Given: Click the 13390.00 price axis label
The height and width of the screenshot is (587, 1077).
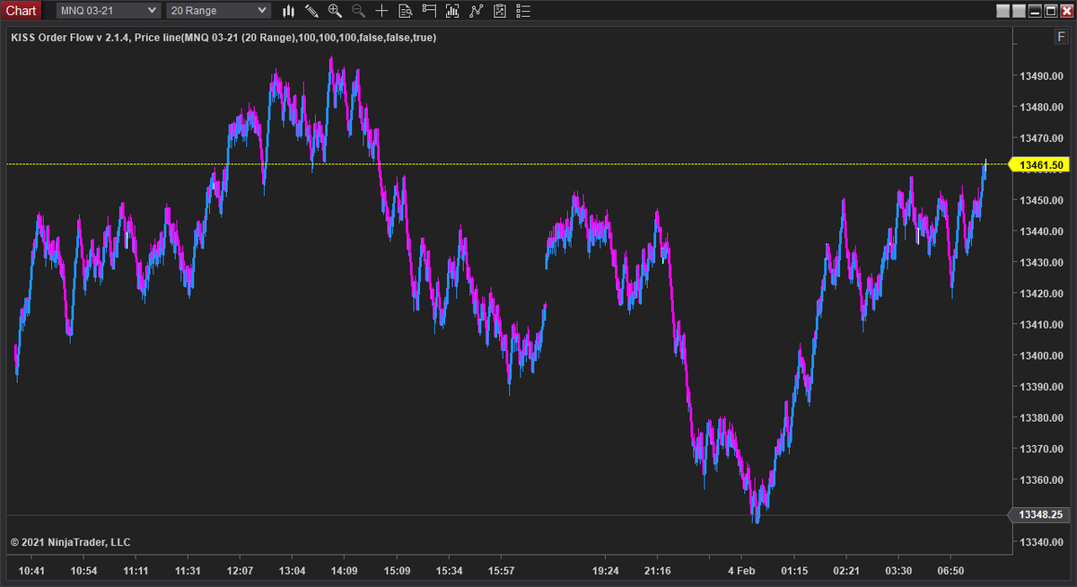Looking at the screenshot, I should coord(1041,387).
